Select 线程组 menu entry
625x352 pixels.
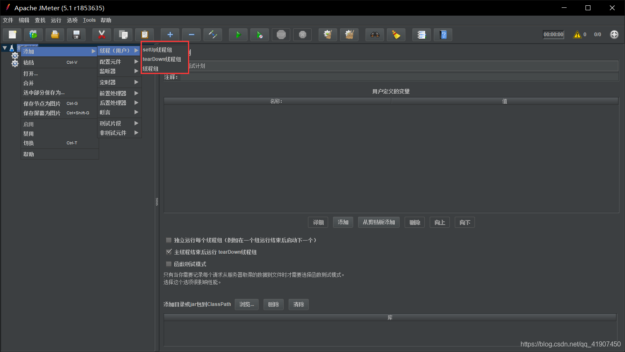click(164, 69)
